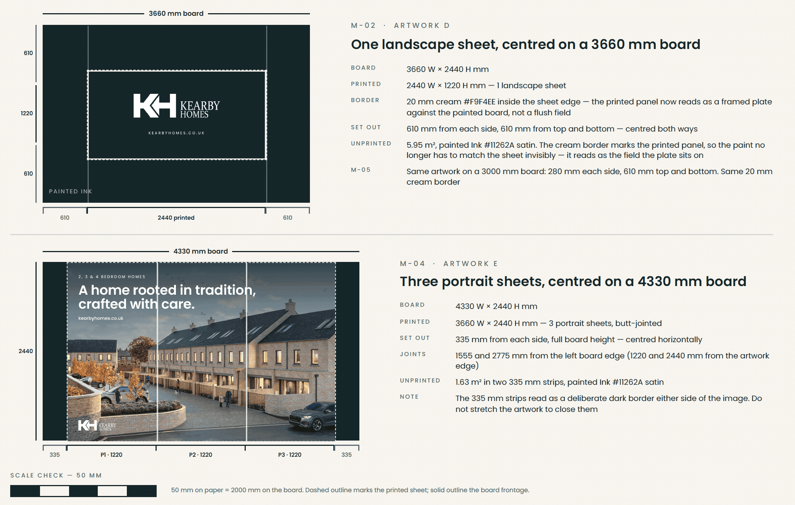Click the small KH logo at artwork bottom-left
This screenshot has height=505, width=795.
point(97,425)
